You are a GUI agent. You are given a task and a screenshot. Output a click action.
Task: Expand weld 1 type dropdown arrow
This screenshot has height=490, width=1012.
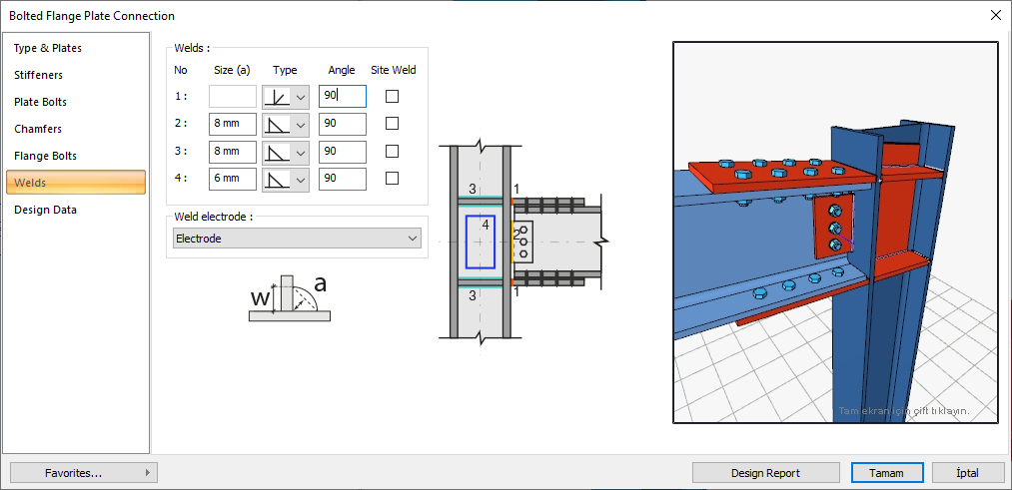tap(300, 97)
